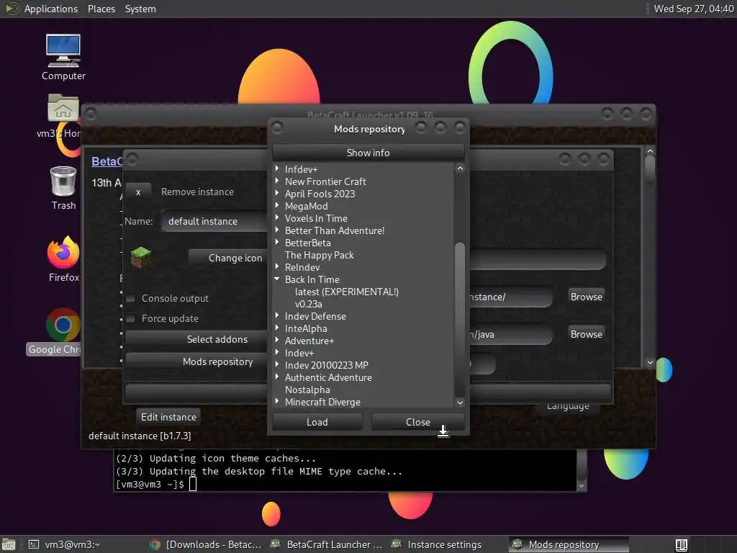Open the BetaCraft link in the launcher

107,161
